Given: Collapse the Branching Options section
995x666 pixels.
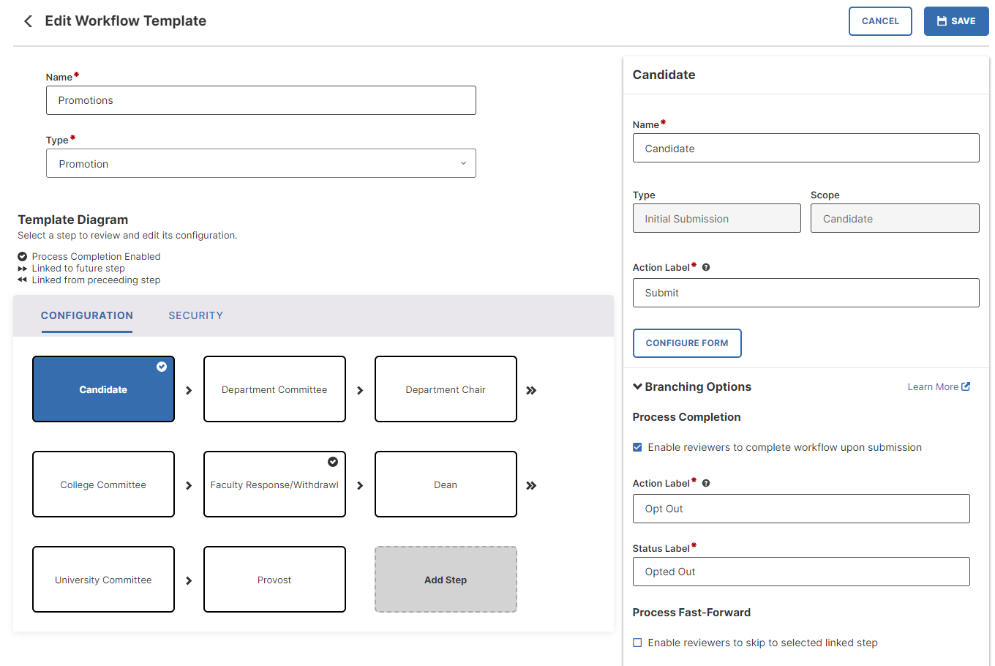Looking at the screenshot, I should pos(639,386).
